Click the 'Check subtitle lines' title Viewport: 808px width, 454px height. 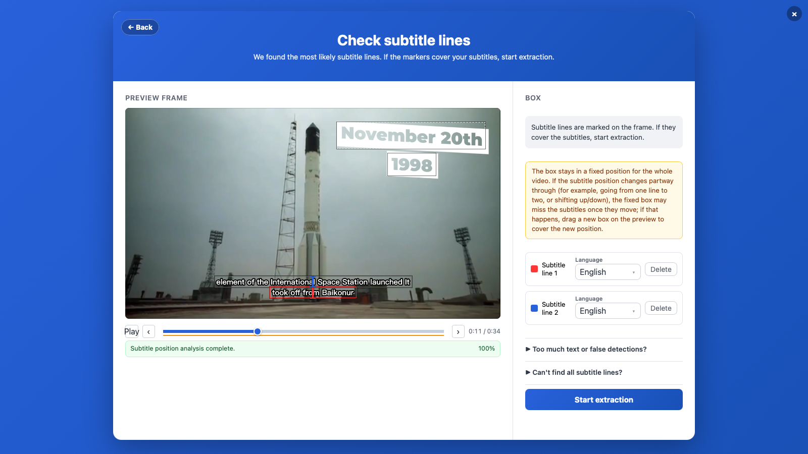(x=404, y=40)
